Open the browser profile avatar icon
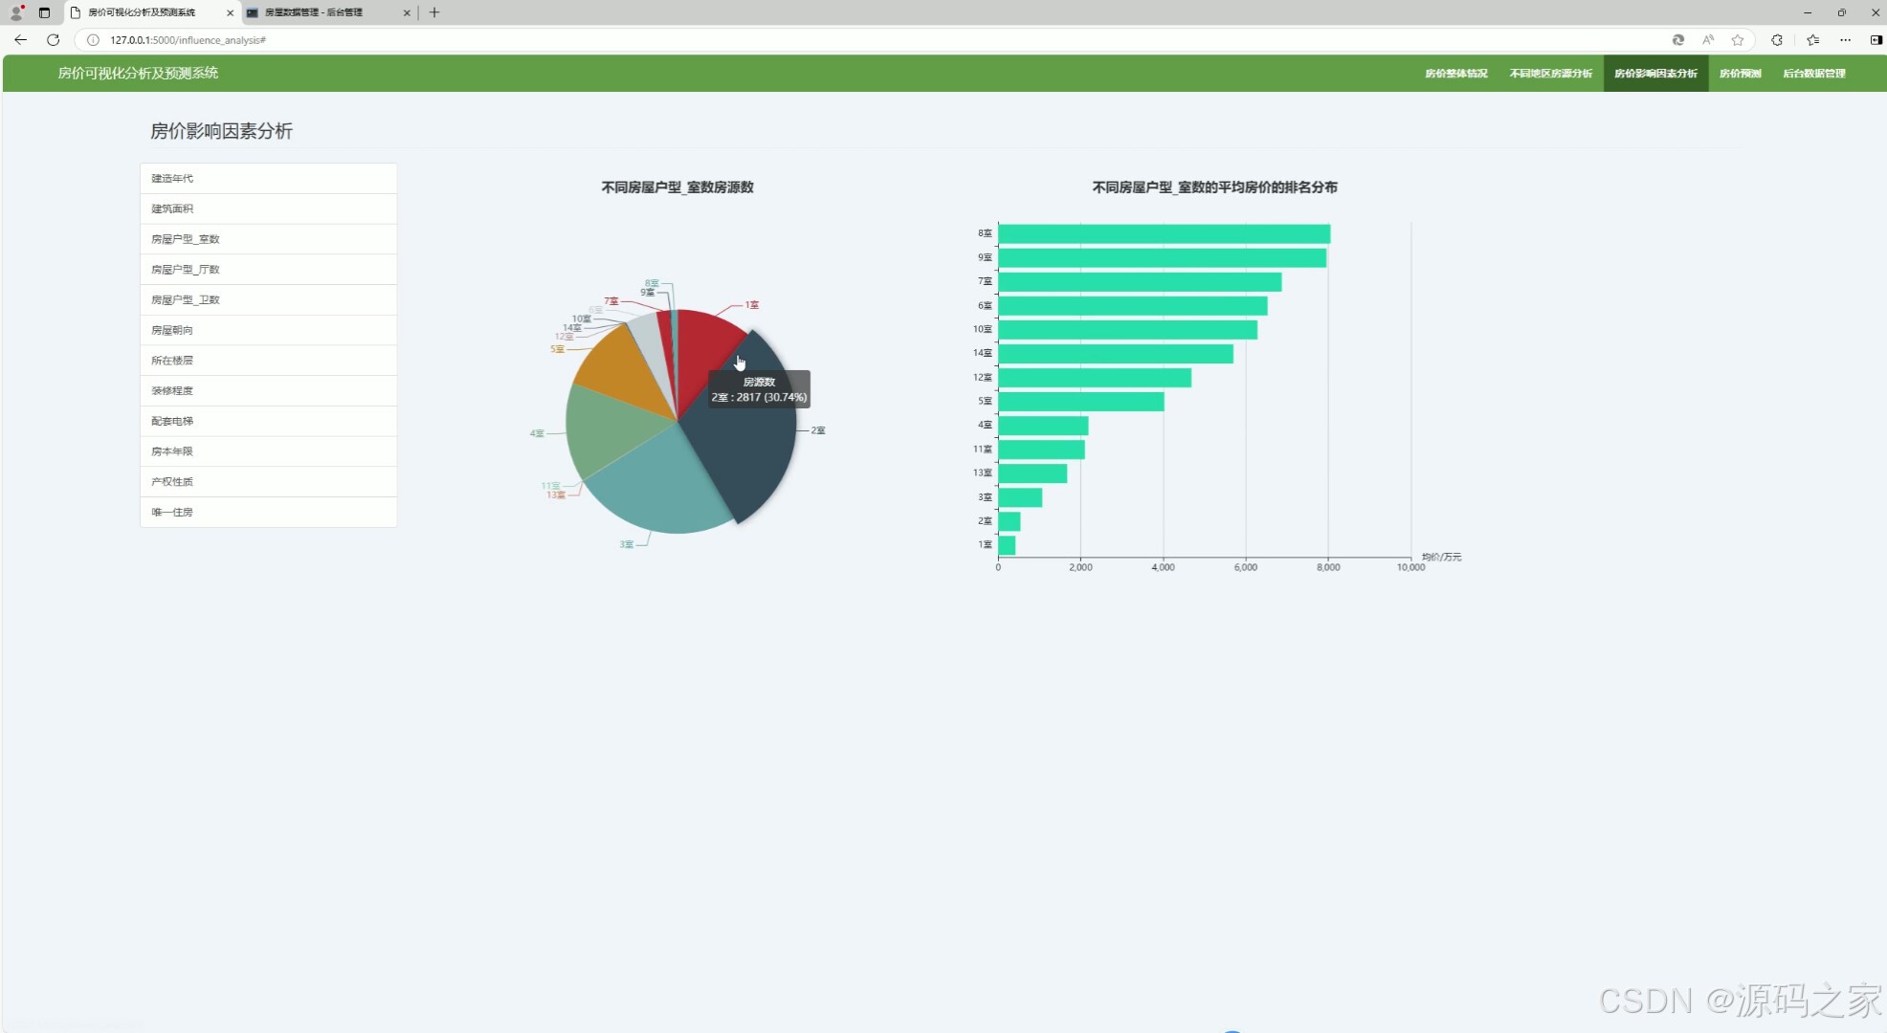This screenshot has width=1887, height=1033. tap(16, 12)
